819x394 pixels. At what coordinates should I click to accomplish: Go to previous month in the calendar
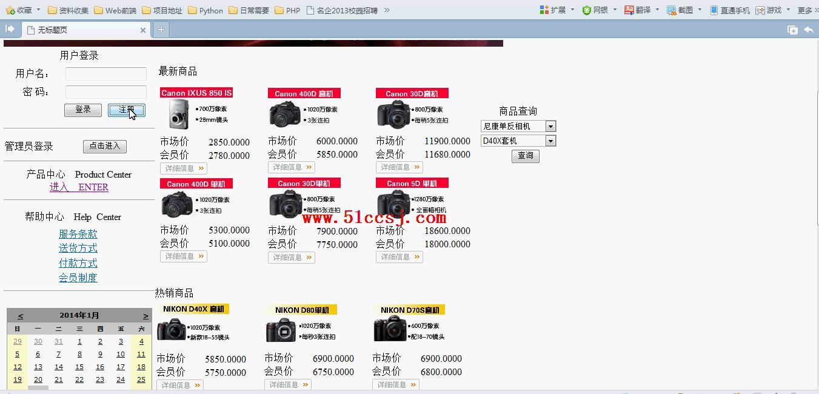point(20,316)
